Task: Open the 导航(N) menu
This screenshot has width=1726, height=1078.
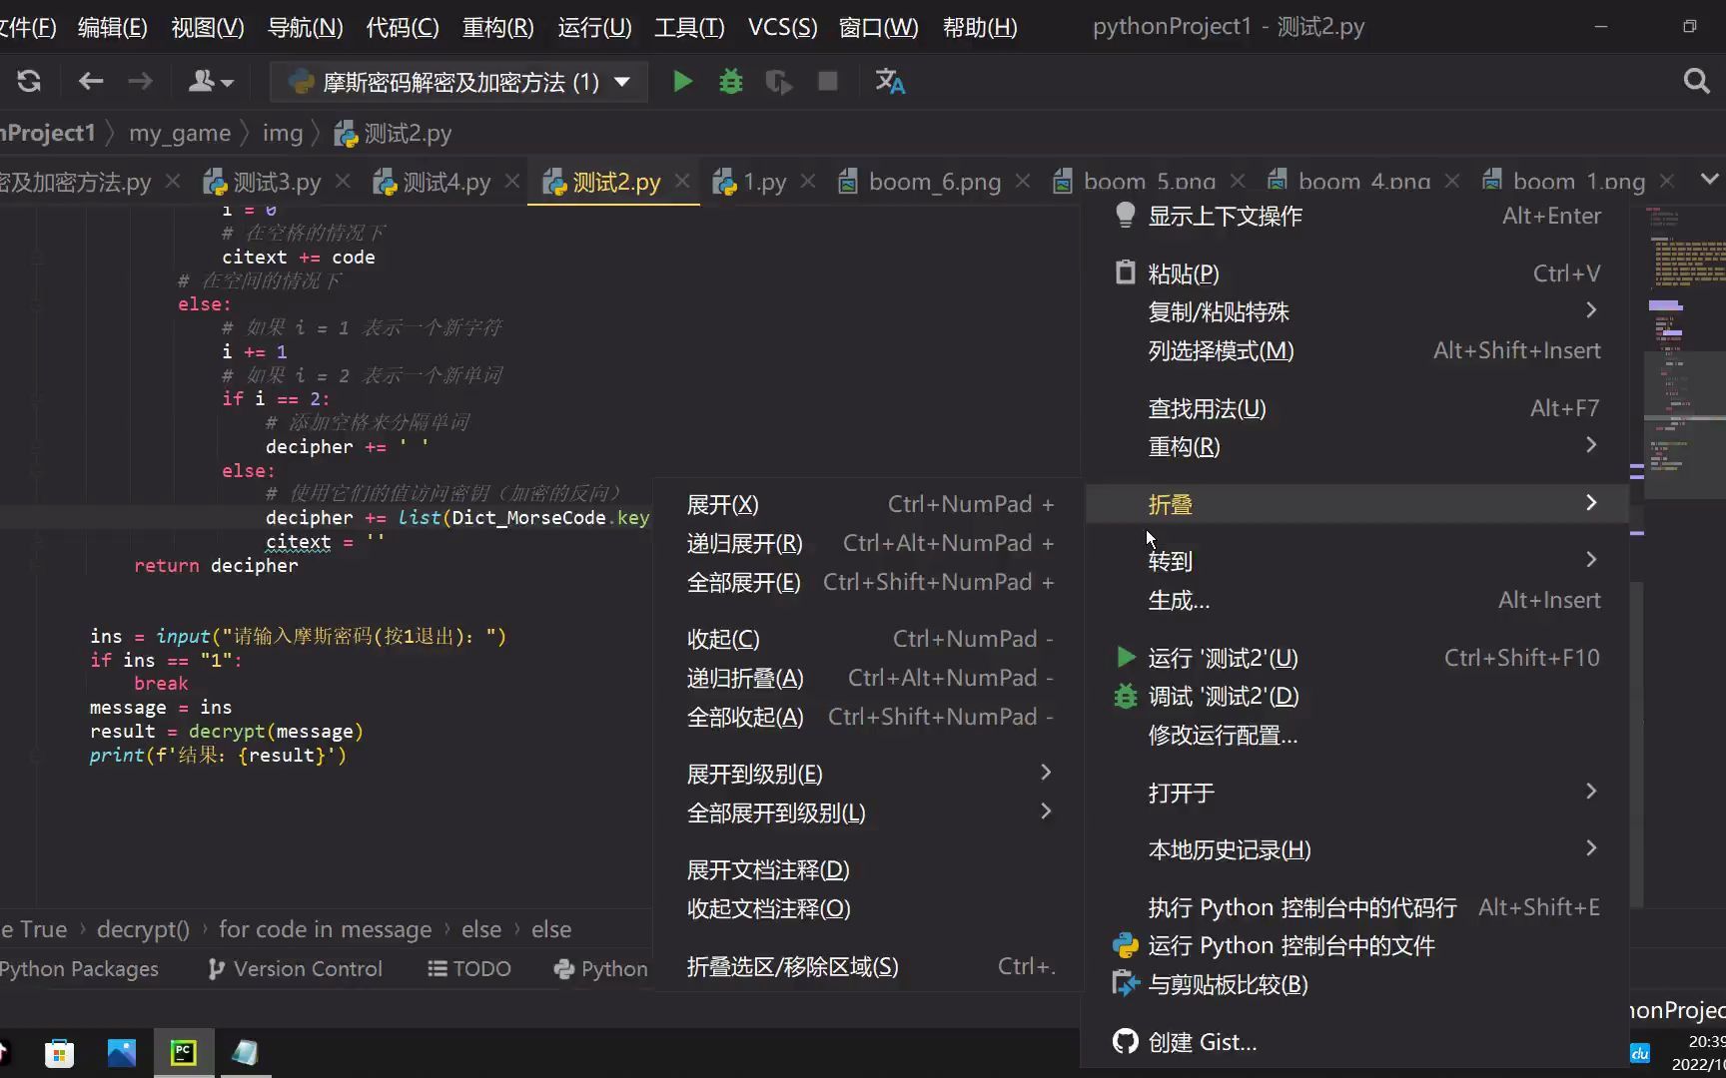Action: (x=305, y=27)
